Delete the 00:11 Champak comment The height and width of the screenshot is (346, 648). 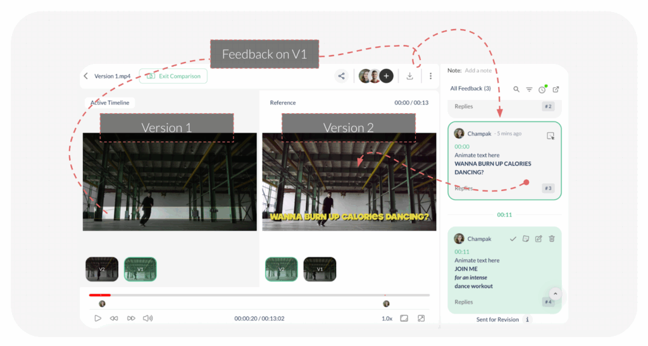click(x=552, y=238)
